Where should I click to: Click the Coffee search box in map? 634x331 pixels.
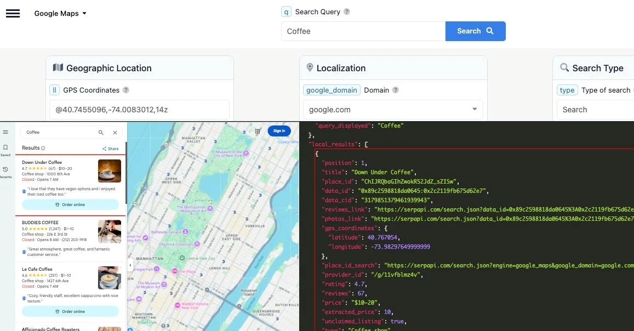tap(59, 132)
